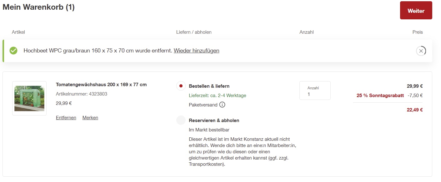This screenshot has height=182, width=441.
Task: Select the Bestellen & liefern radio button
Action: click(181, 86)
